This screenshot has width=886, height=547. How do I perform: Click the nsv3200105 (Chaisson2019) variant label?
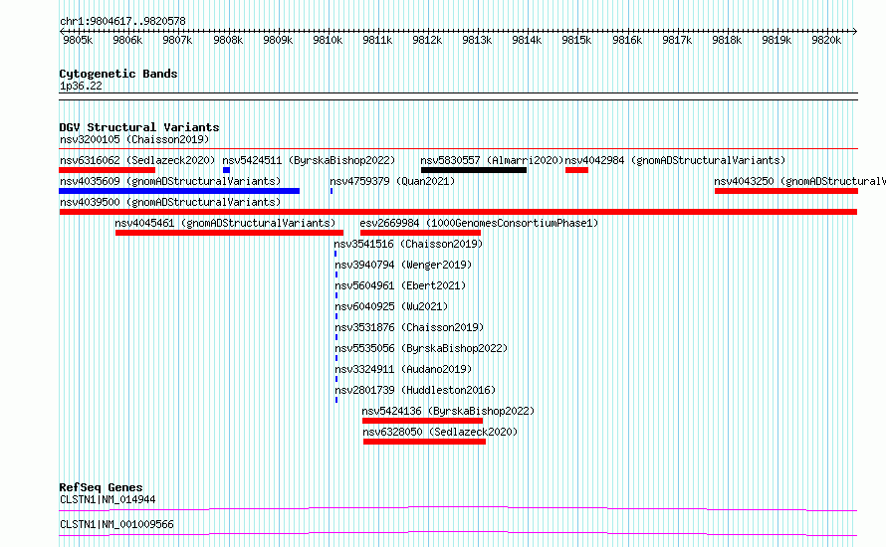point(134,139)
